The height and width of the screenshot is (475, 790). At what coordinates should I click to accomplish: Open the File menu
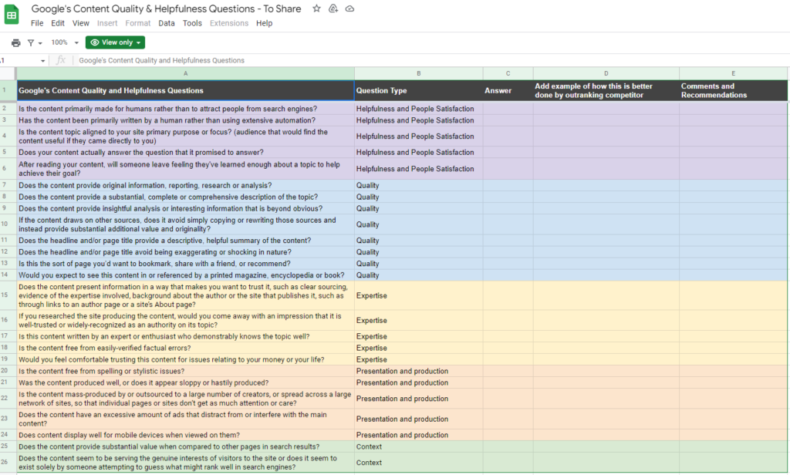(x=37, y=23)
